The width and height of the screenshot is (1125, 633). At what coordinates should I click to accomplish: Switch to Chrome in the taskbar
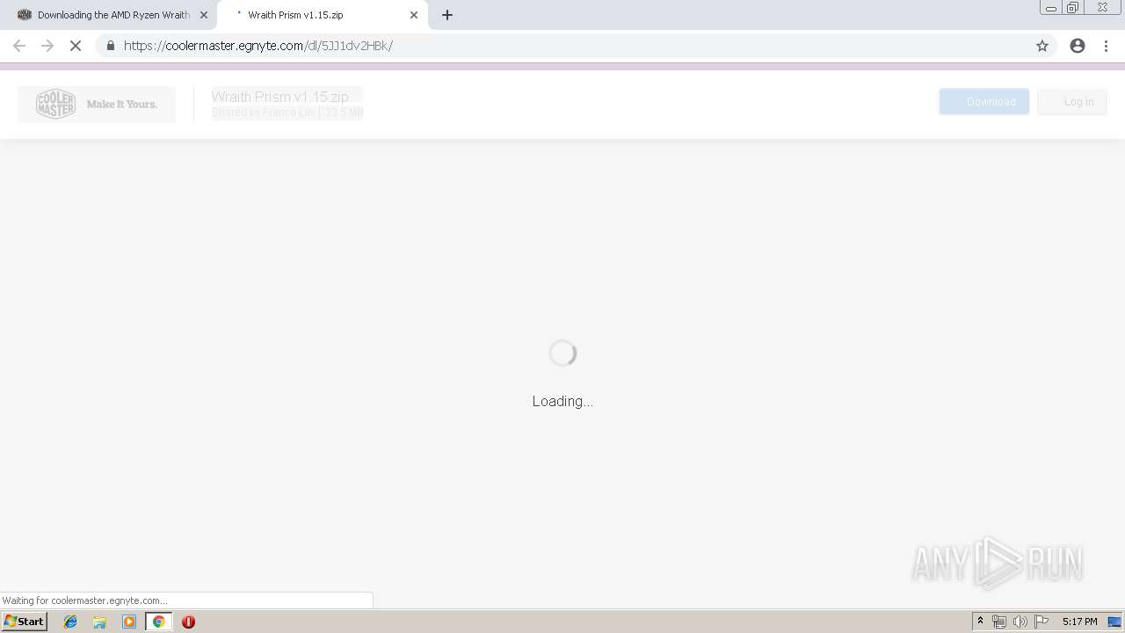point(158,622)
